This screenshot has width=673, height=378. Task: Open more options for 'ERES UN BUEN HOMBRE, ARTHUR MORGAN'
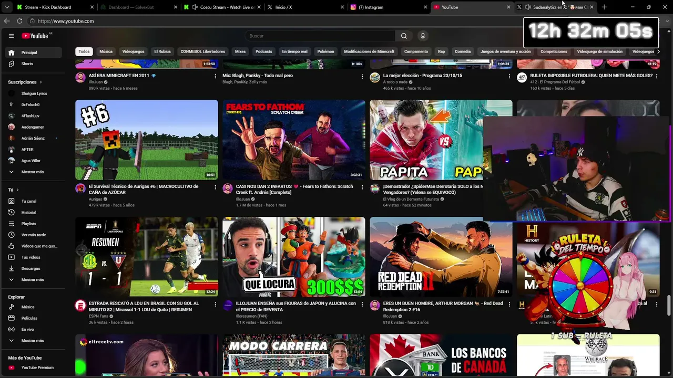[509, 304]
